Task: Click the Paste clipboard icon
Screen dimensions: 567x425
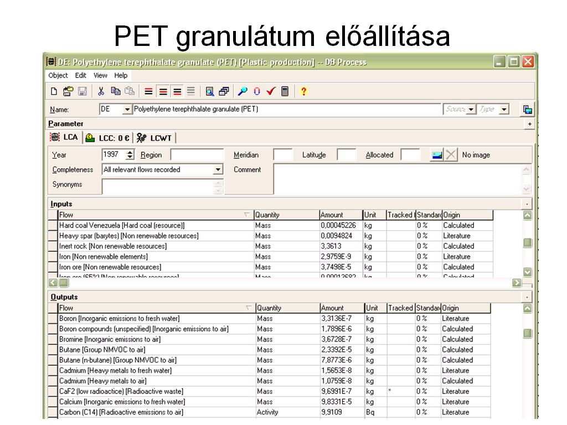Action: (130, 91)
